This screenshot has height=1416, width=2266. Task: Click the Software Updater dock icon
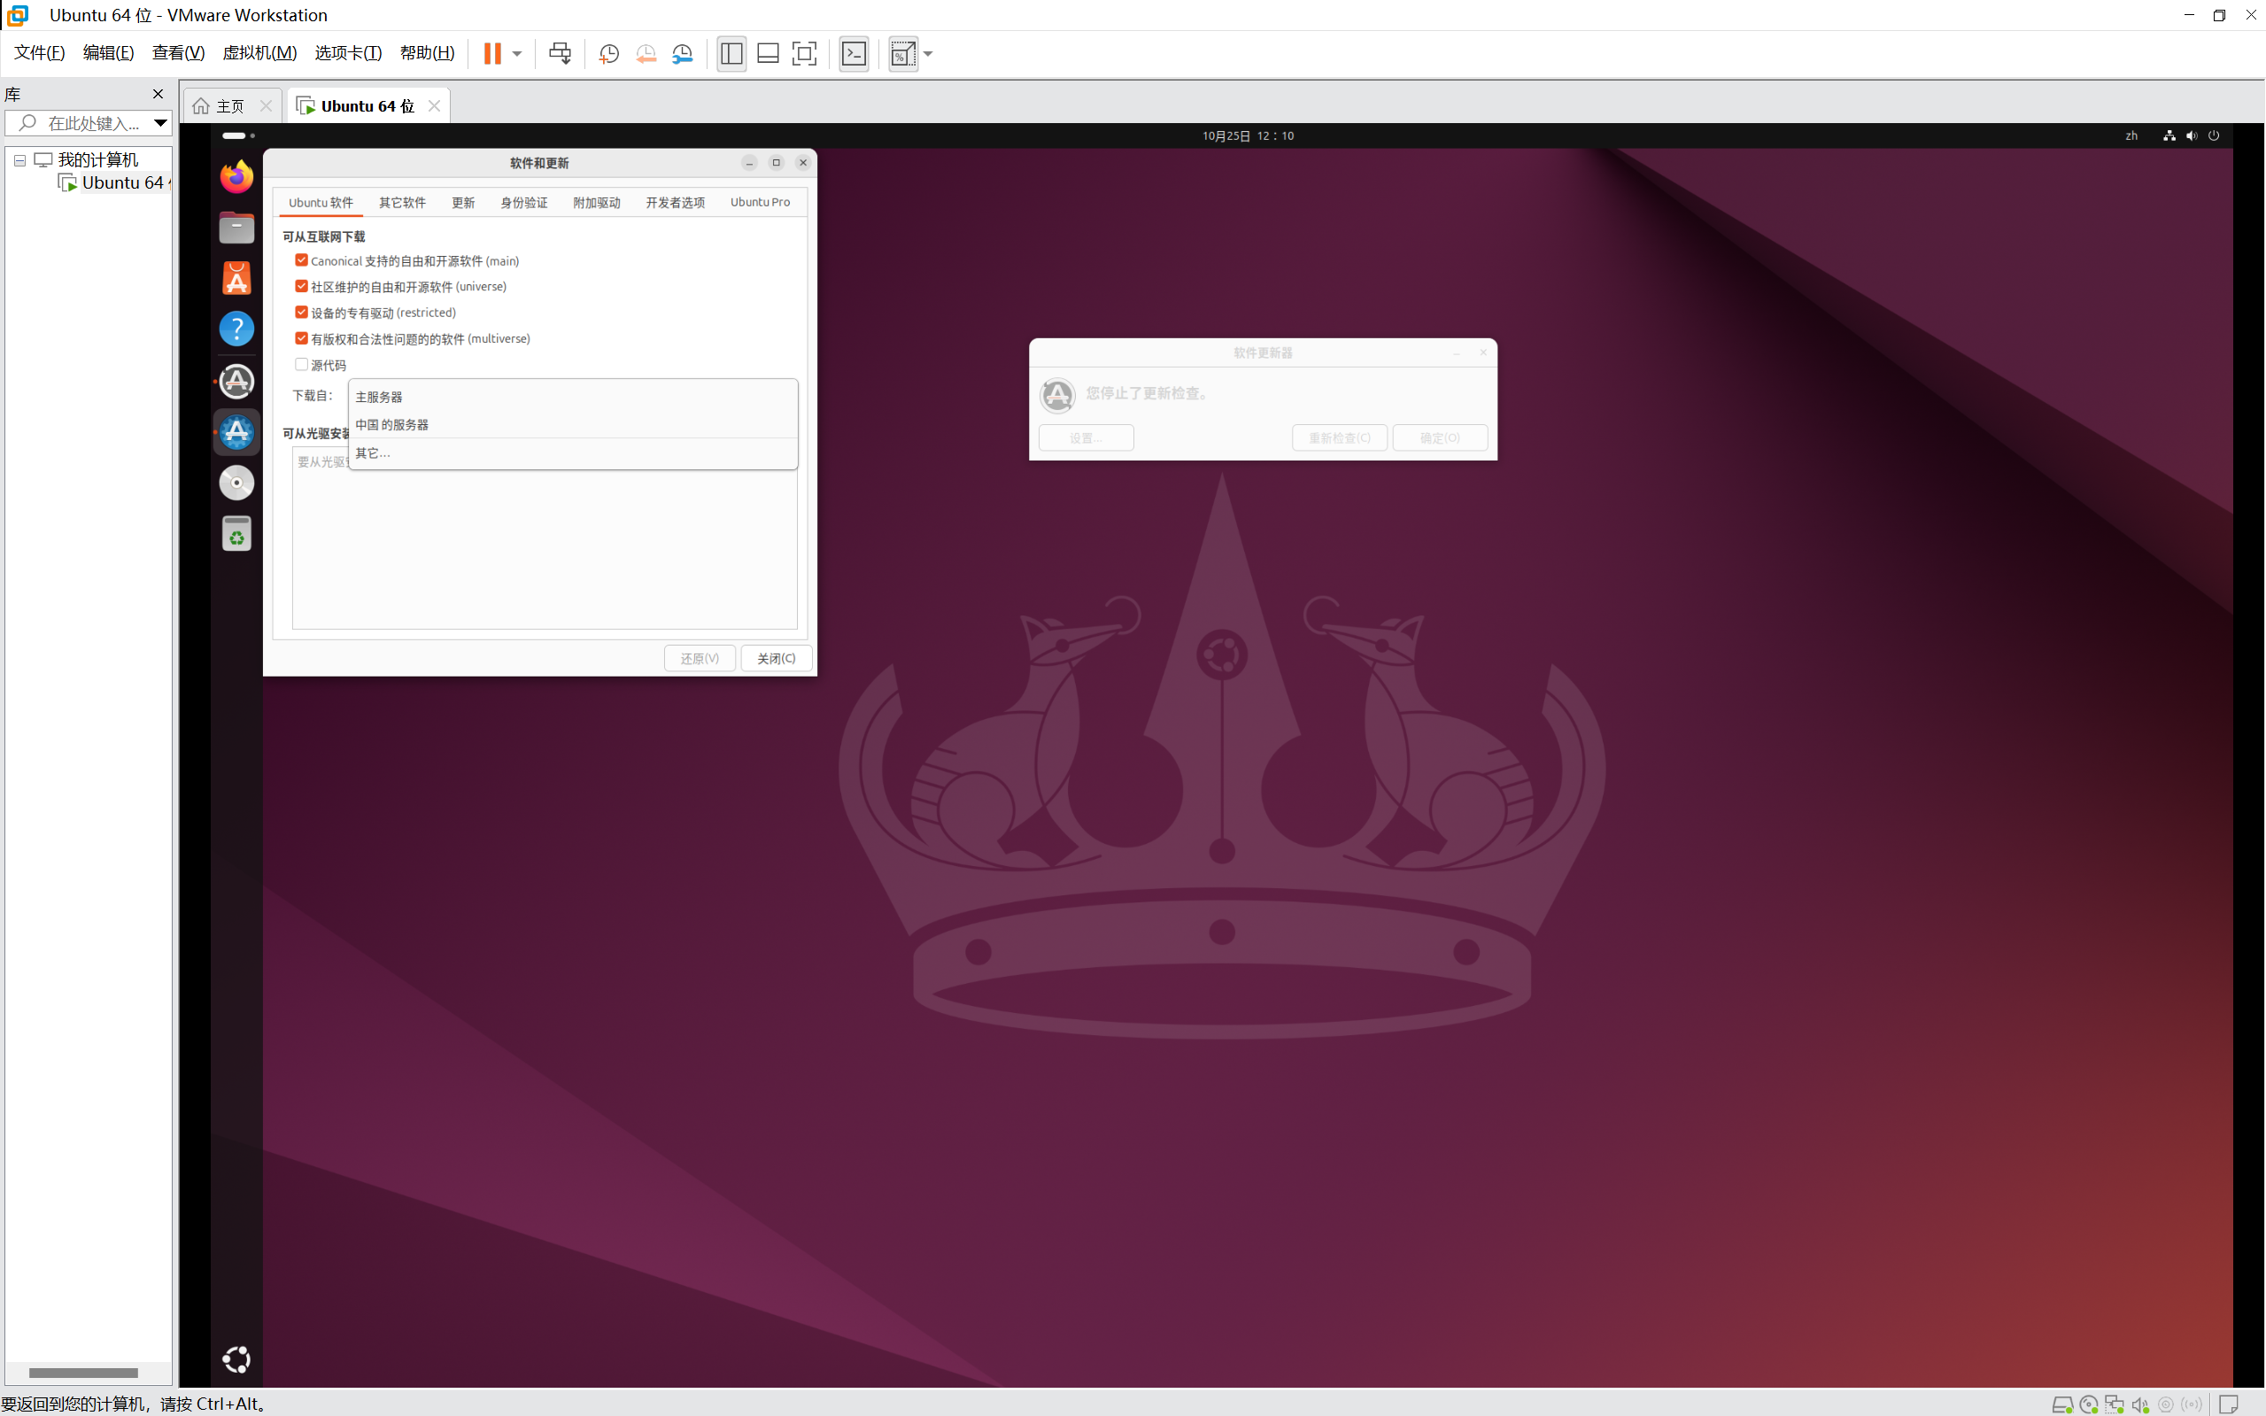click(237, 381)
